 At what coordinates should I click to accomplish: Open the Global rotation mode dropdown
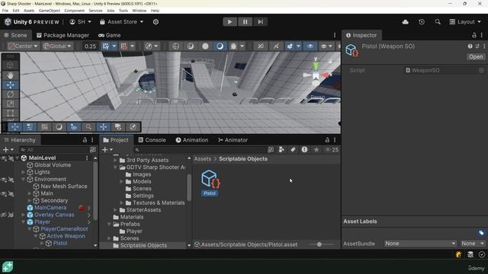[x=57, y=46]
